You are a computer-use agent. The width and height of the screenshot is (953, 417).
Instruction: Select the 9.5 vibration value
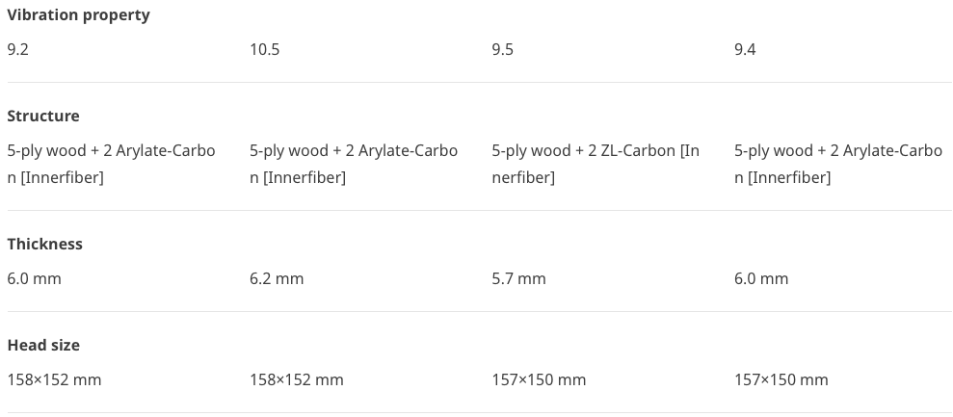(503, 49)
